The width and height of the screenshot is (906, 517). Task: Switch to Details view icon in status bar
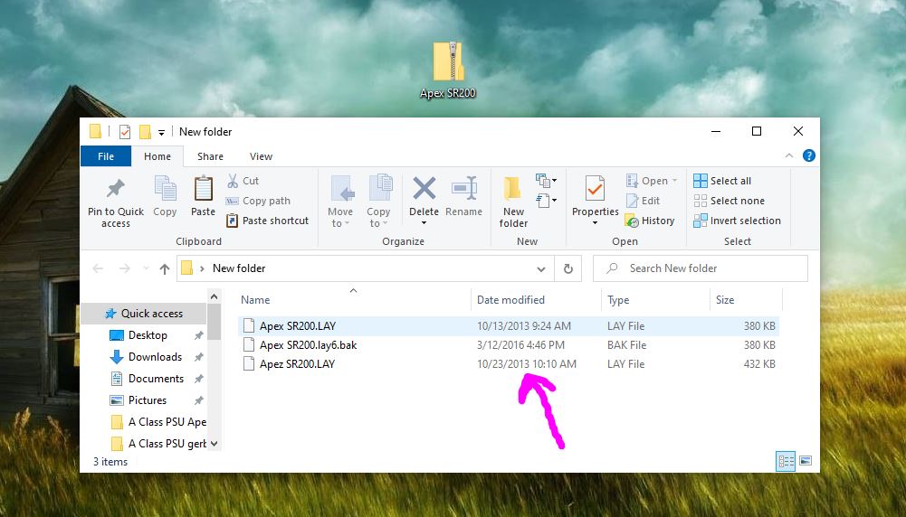point(786,461)
